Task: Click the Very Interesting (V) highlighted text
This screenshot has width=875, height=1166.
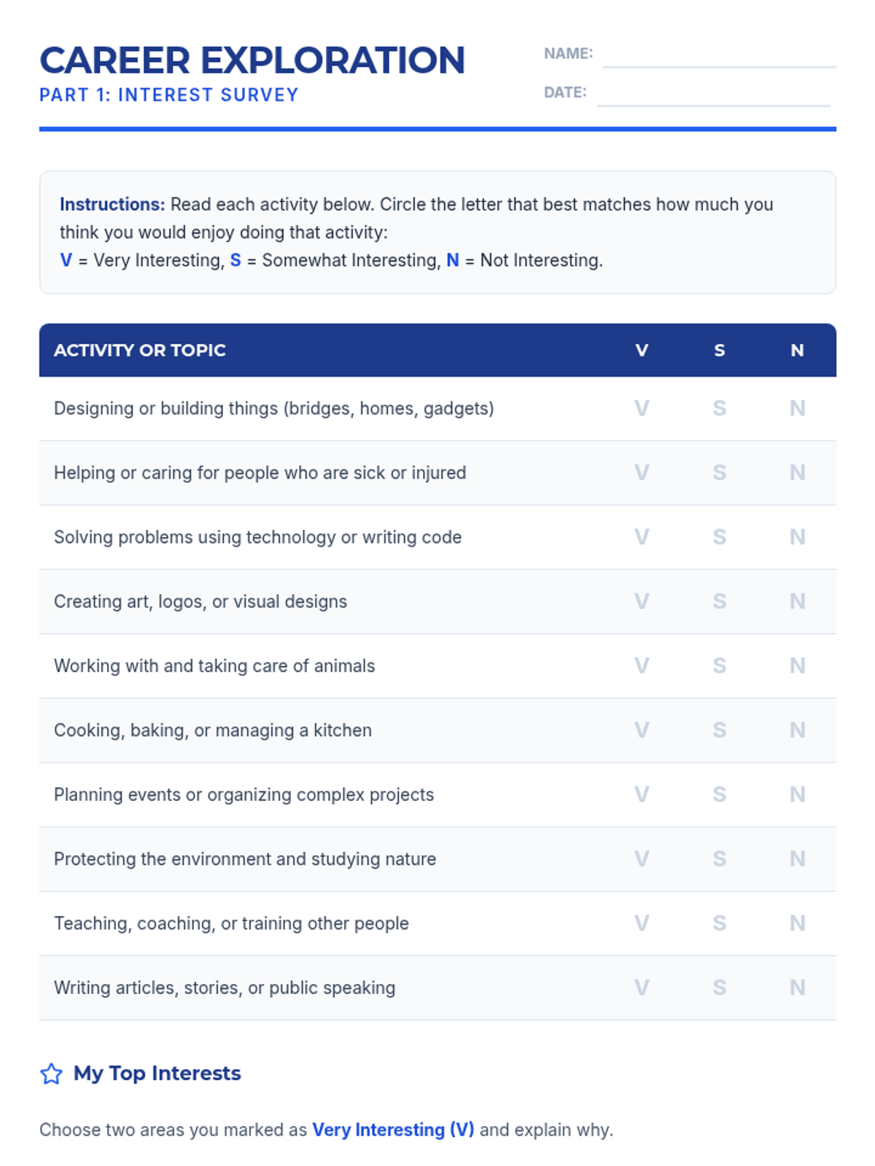Action: 393,1130
